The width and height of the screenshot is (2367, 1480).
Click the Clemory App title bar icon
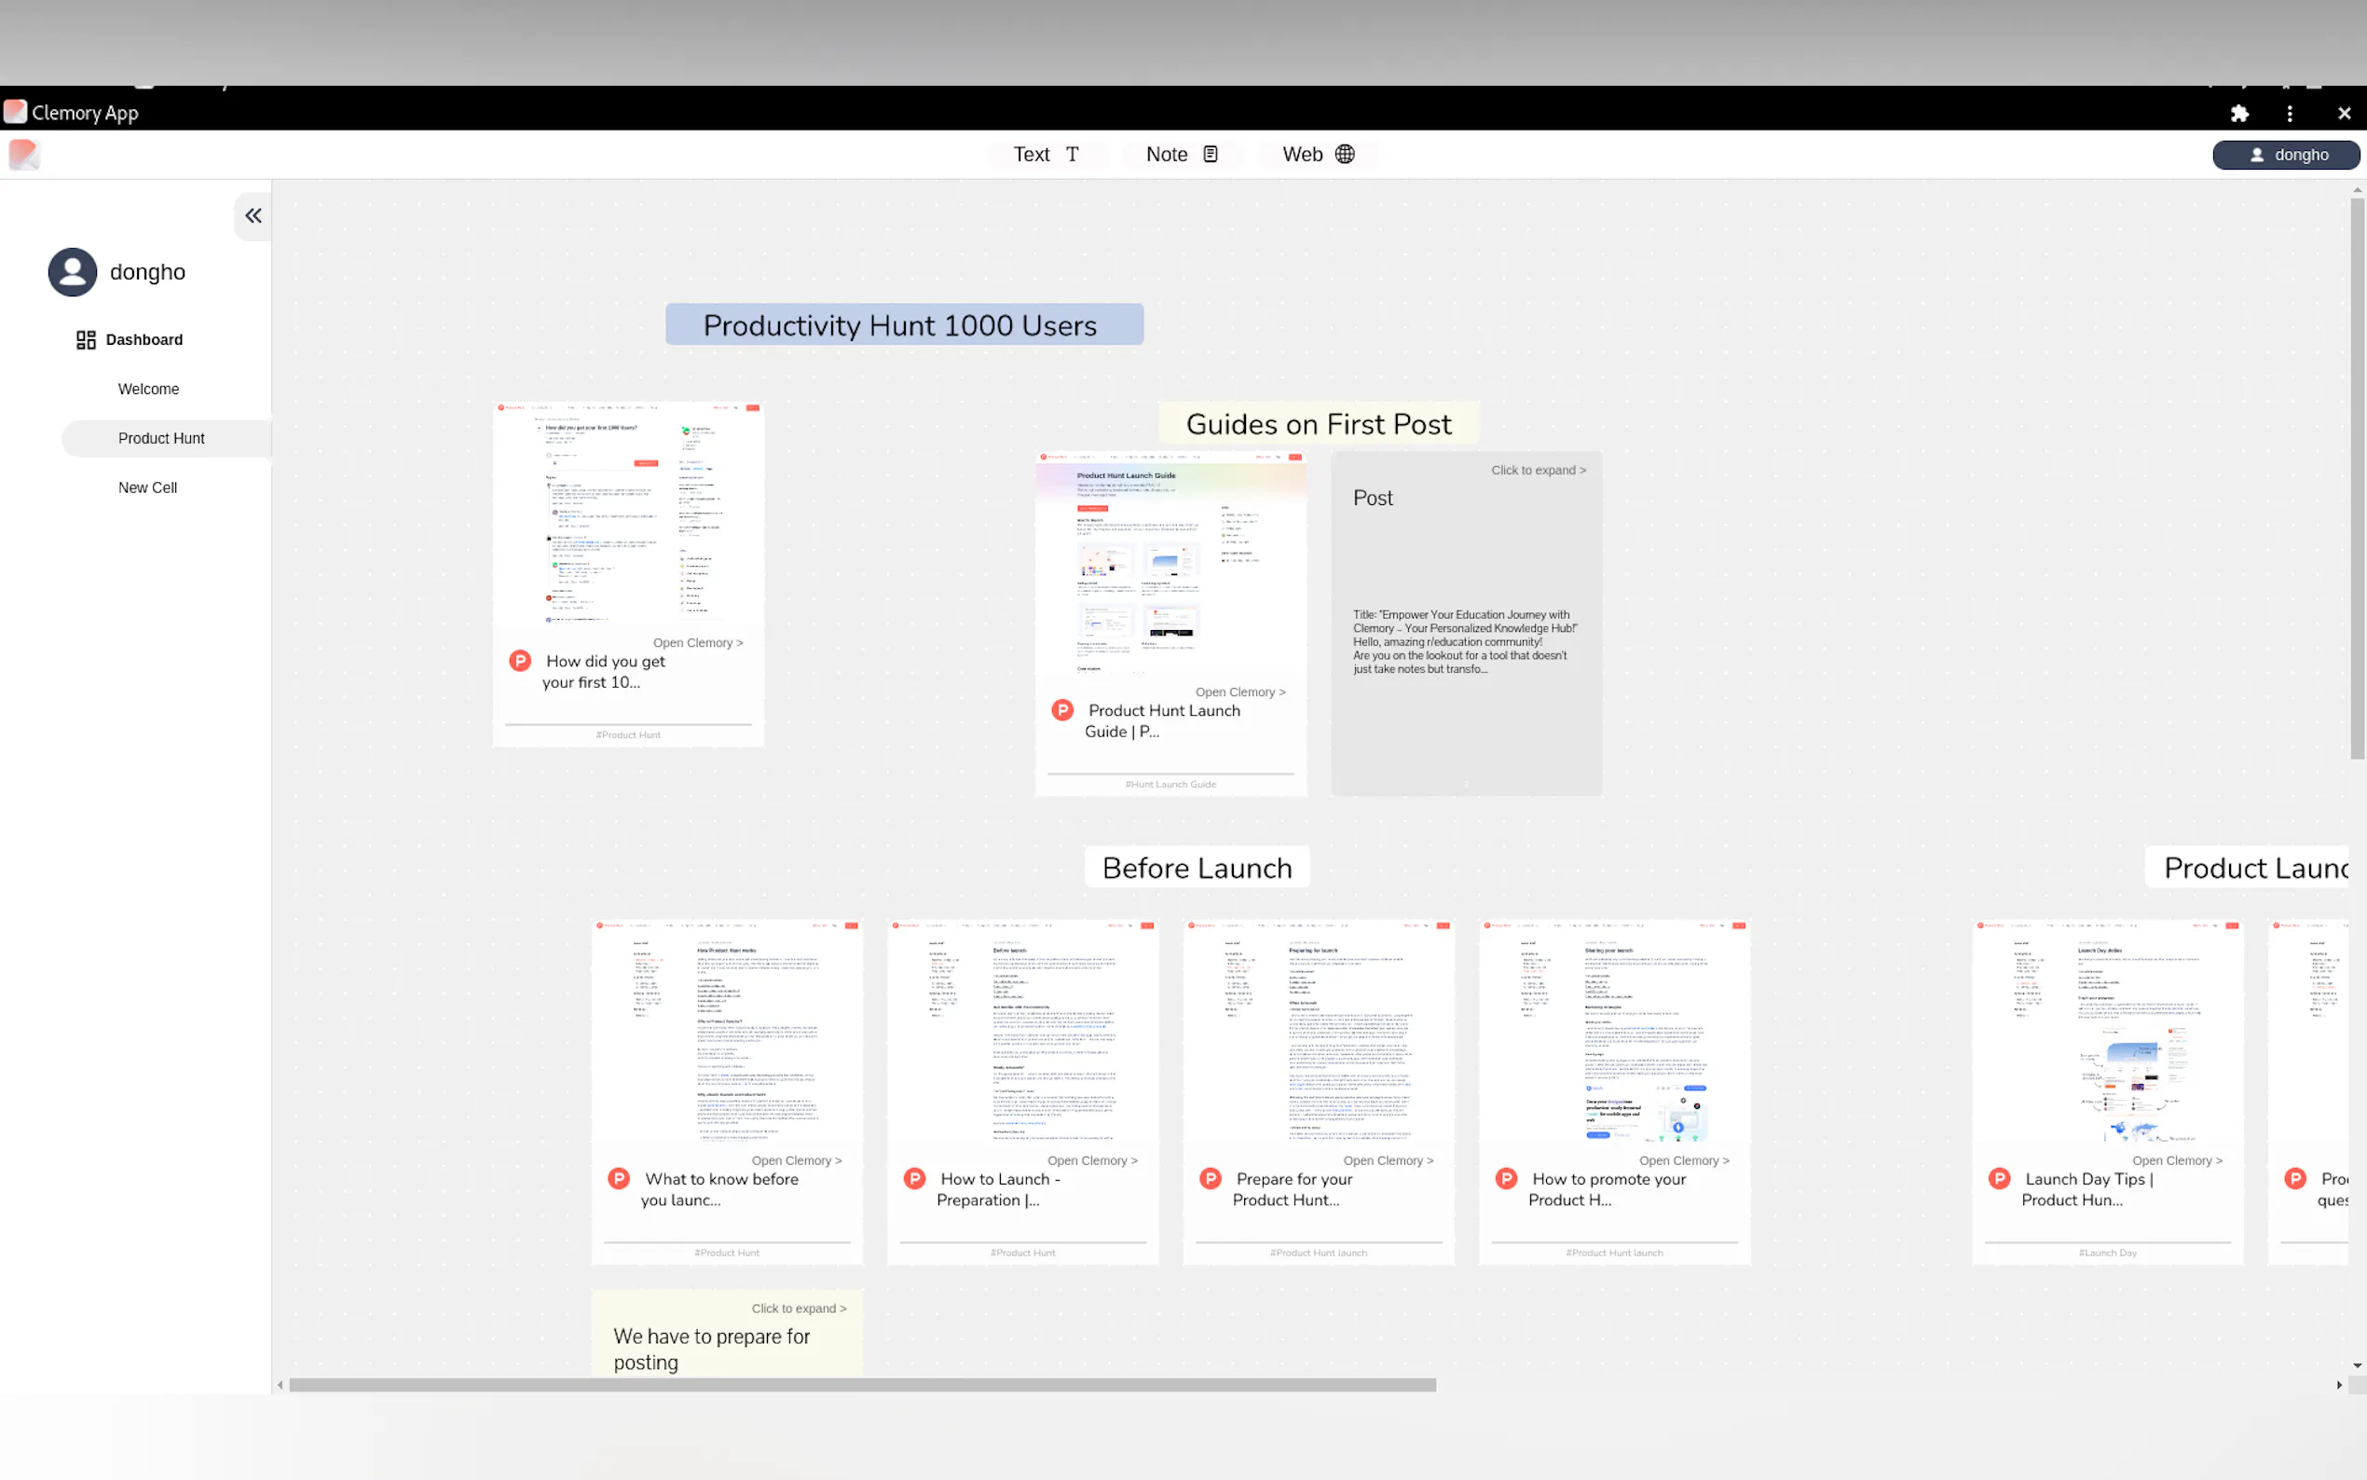point(15,112)
